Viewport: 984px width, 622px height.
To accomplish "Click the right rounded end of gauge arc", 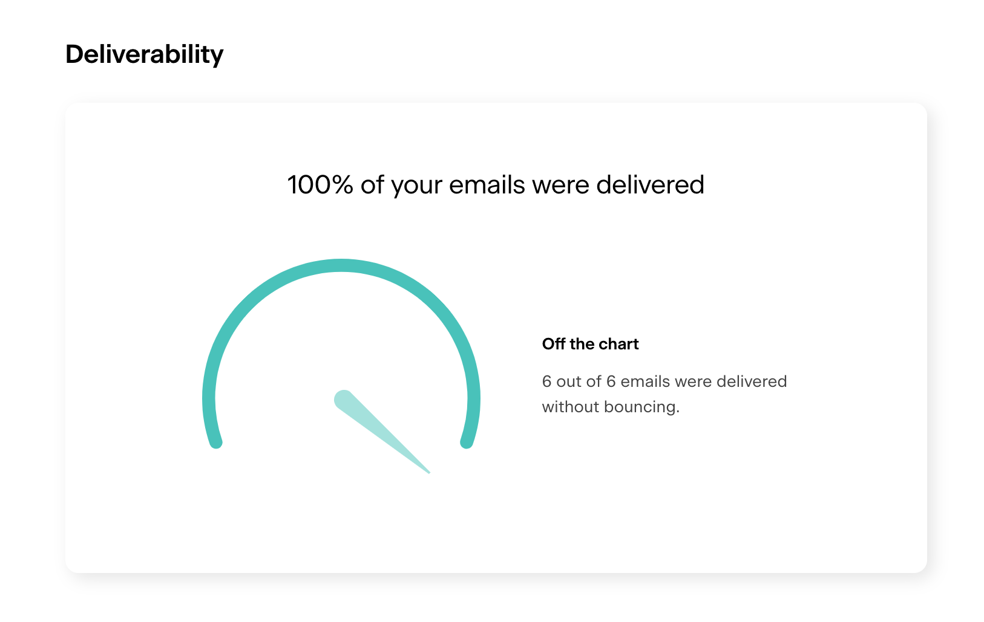I will [x=467, y=442].
